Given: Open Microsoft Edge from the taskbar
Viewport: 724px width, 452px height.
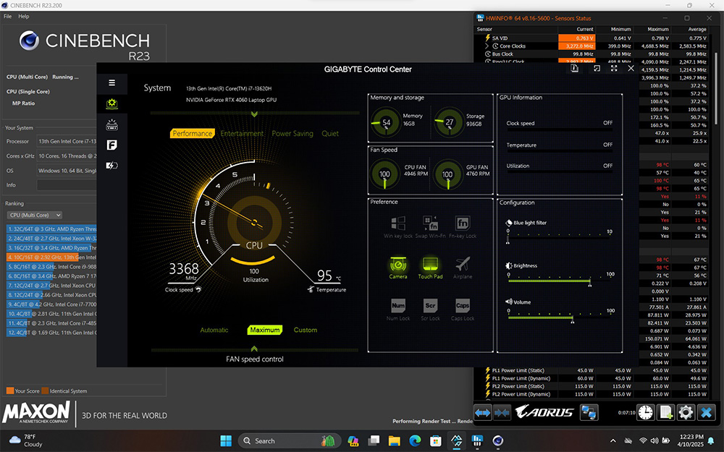Looking at the screenshot, I should [415, 441].
